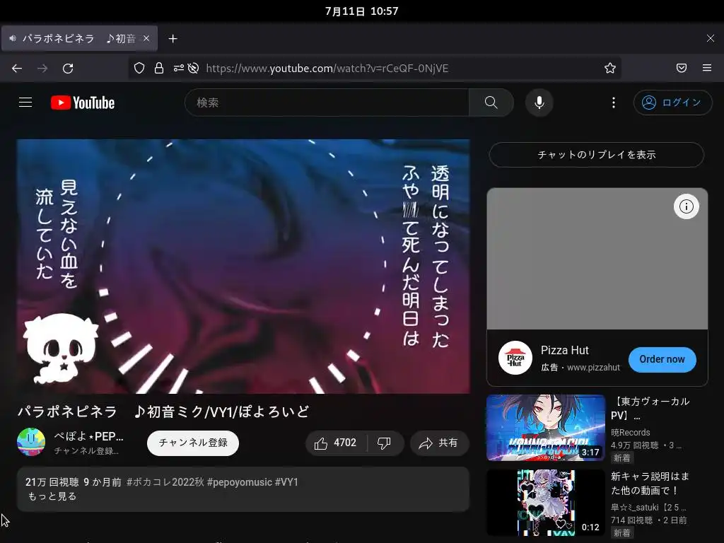This screenshot has width=724, height=543.
Task: Click the clock showing 7月11日 10:57
Action: pos(361,11)
